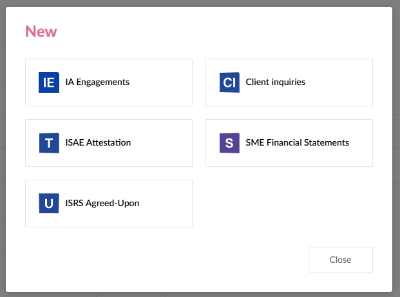Click the pink New dialog heading
This screenshot has width=400, height=297.
pyautogui.click(x=41, y=31)
